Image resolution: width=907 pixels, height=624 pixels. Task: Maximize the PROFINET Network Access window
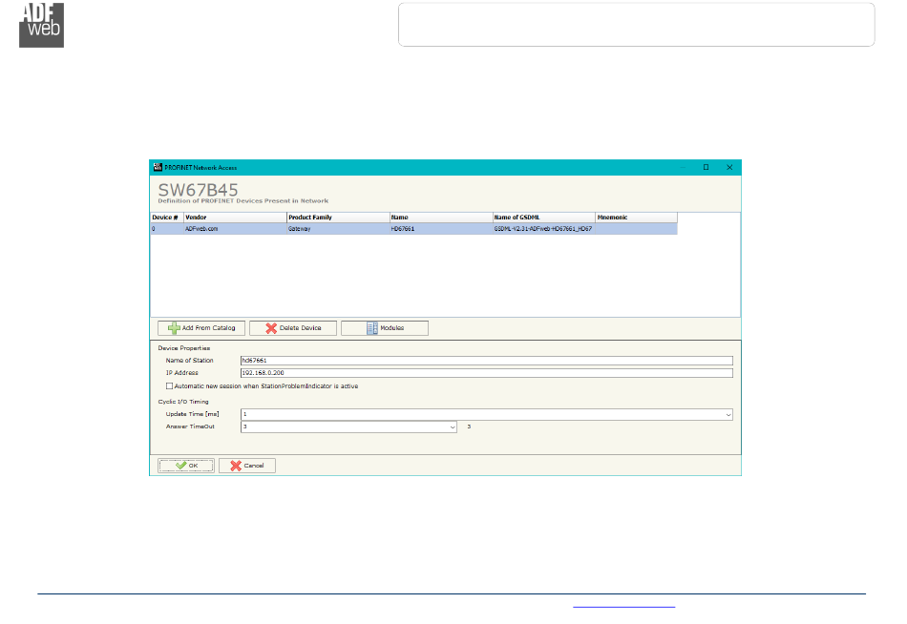tap(706, 166)
